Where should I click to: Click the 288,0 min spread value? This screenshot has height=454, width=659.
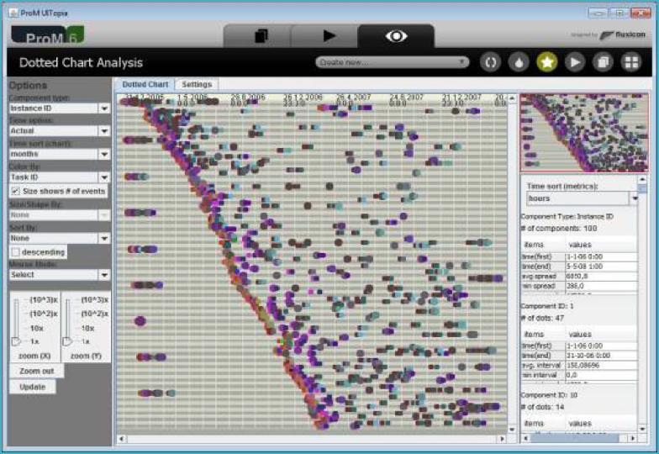click(x=600, y=286)
